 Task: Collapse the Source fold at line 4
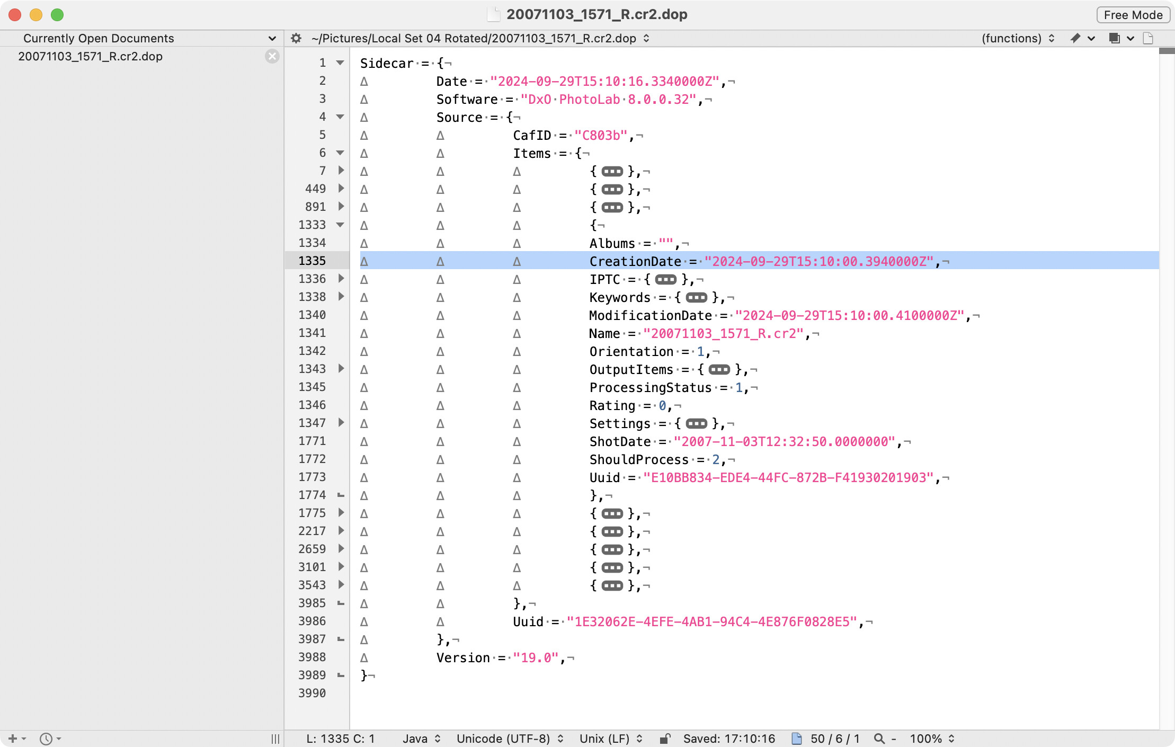pyautogui.click(x=340, y=117)
